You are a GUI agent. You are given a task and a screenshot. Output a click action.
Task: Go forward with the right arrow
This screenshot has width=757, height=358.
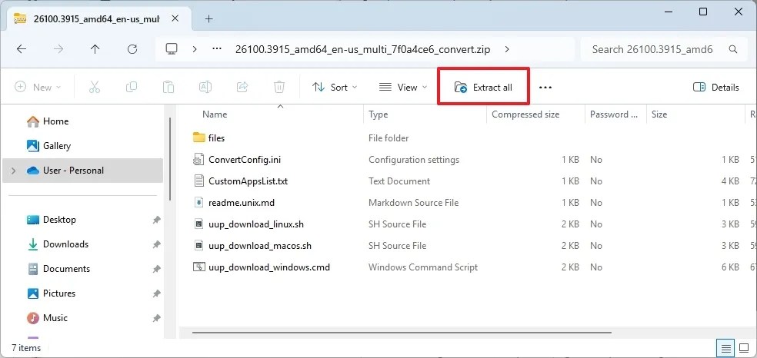[x=58, y=48]
